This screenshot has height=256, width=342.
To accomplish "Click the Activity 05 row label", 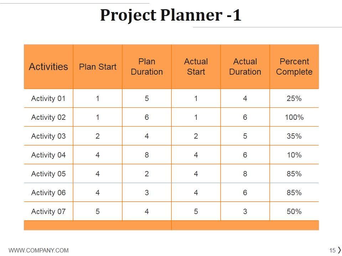I will tap(48, 174).
